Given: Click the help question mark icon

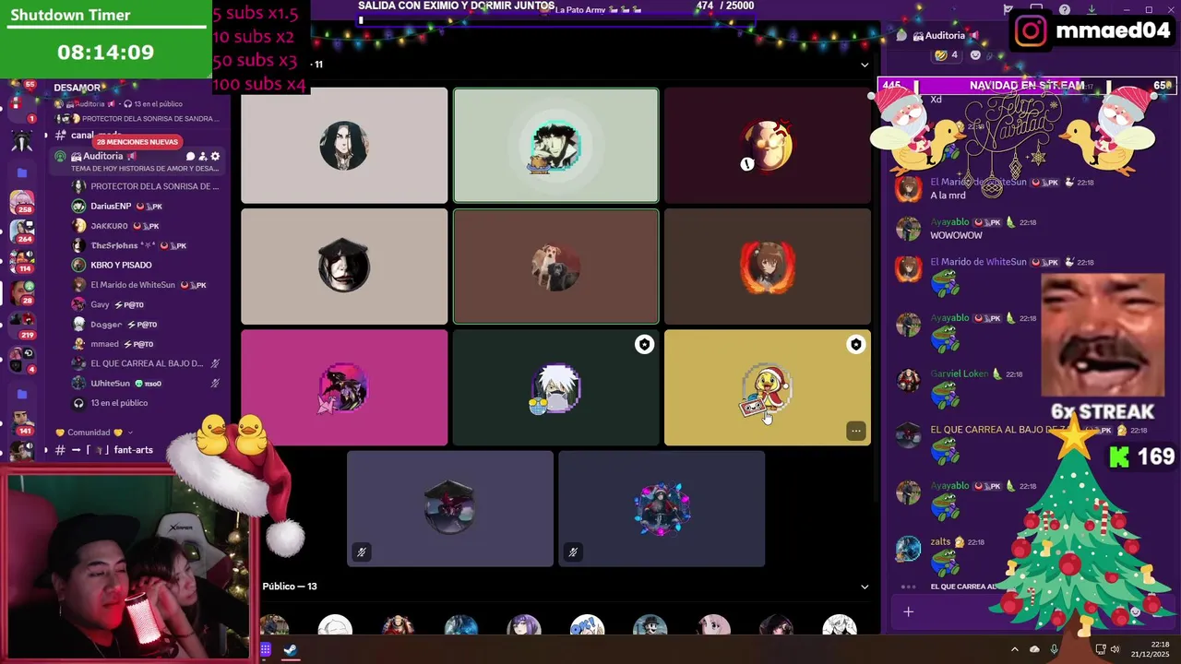Looking at the screenshot, I should 1065,10.
